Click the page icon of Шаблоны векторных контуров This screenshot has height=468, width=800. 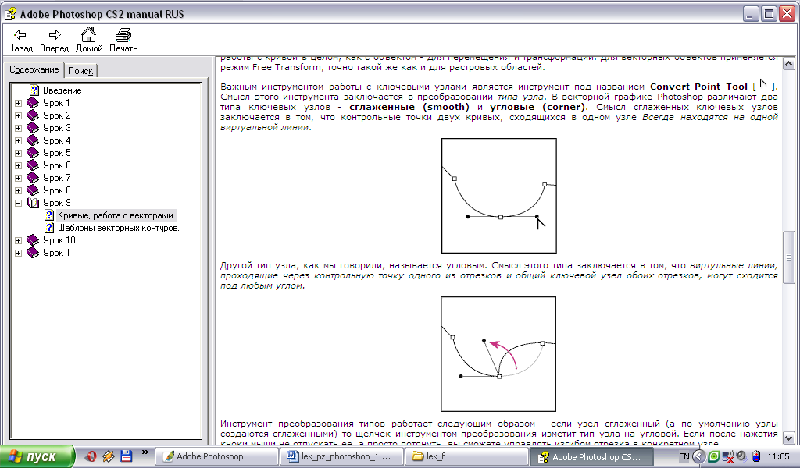(49, 228)
